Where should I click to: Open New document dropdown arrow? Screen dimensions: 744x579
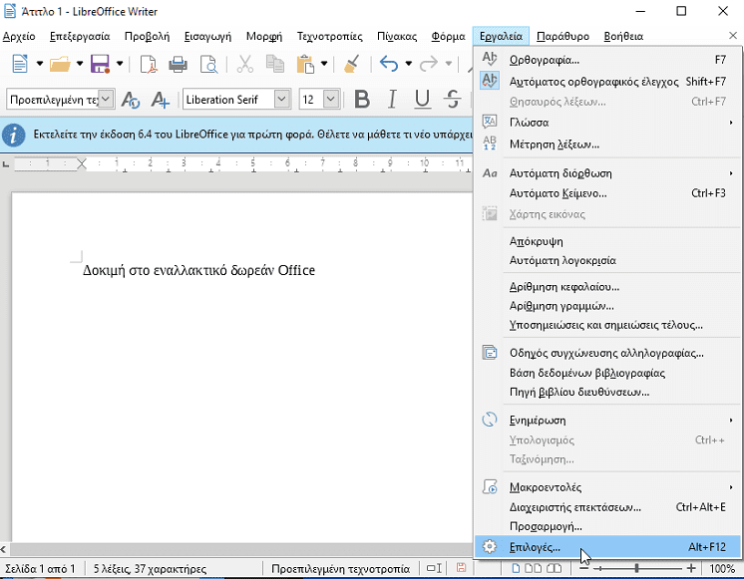40,64
